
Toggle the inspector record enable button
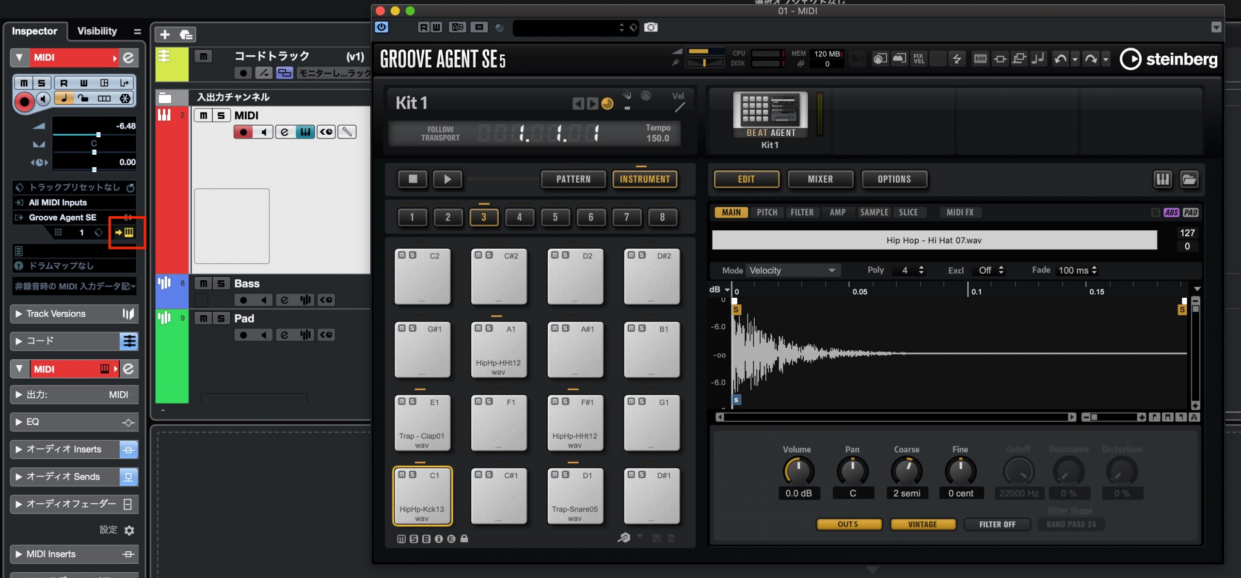(x=24, y=102)
